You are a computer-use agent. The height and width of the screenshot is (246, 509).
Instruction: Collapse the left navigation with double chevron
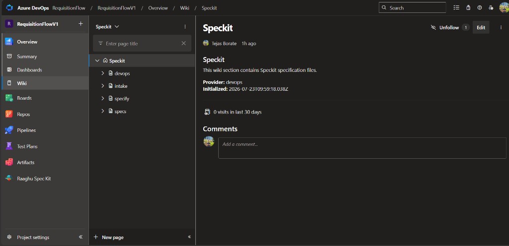81,237
